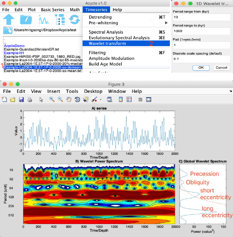Open the Tools menu in Figure 3

pyautogui.click(x=72, y=91)
